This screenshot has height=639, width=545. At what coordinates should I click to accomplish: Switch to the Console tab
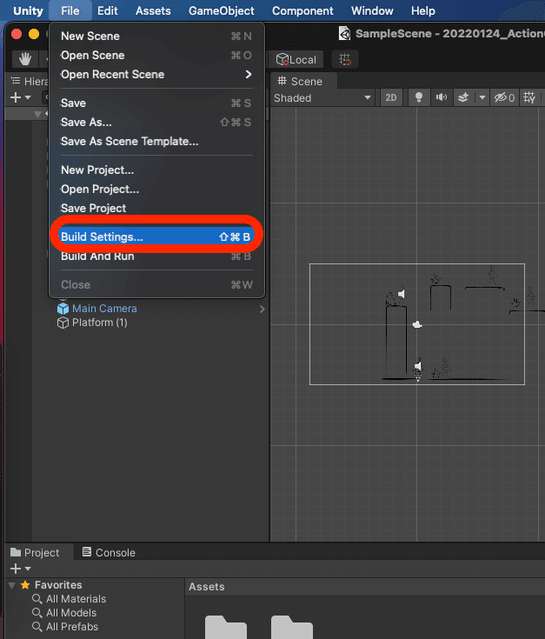[x=109, y=553]
